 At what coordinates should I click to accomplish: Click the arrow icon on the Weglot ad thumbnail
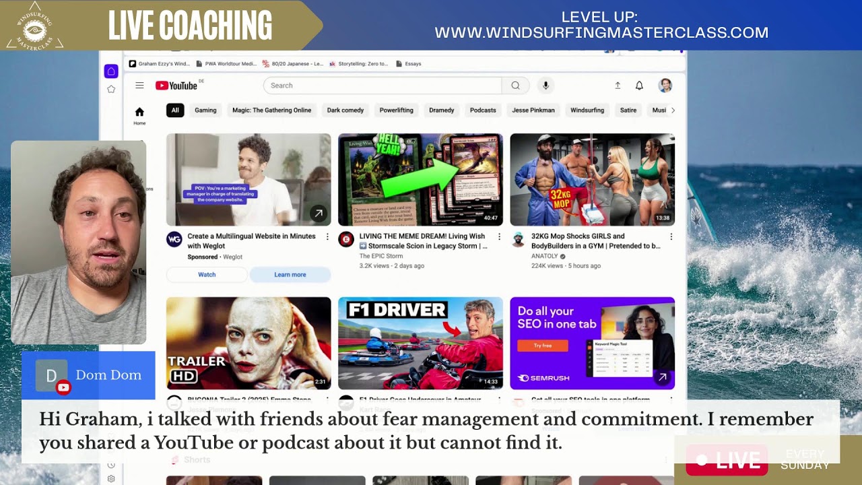(319, 214)
